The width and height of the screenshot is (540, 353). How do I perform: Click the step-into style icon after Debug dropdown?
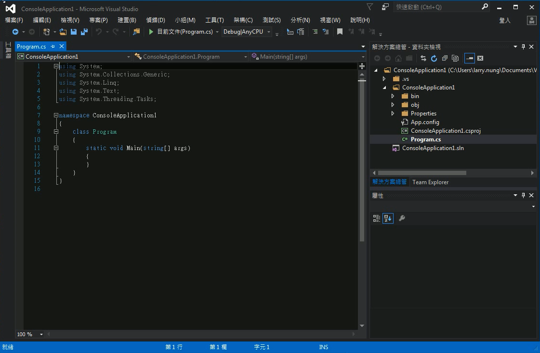click(290, 32)
